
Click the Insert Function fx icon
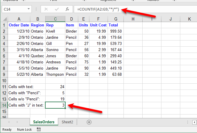(67, 9)
